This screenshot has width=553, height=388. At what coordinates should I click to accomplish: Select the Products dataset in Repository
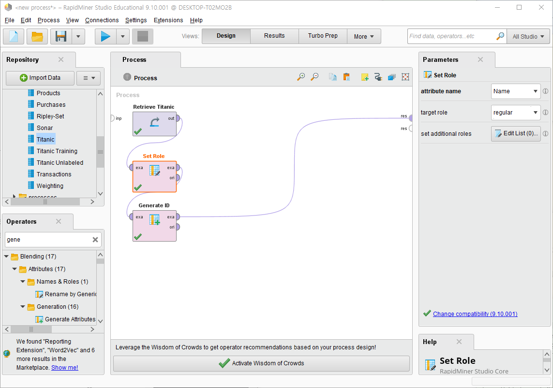(48, 93)
